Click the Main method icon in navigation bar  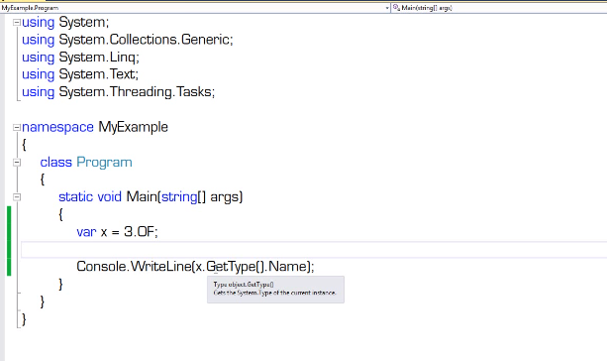tap(396, 7)
